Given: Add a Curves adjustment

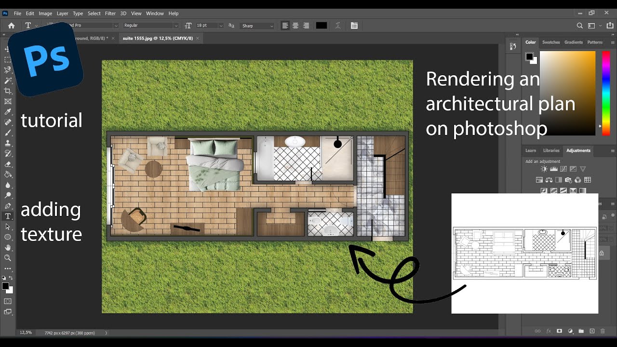Looking at the screenshot, I should 563,169.
